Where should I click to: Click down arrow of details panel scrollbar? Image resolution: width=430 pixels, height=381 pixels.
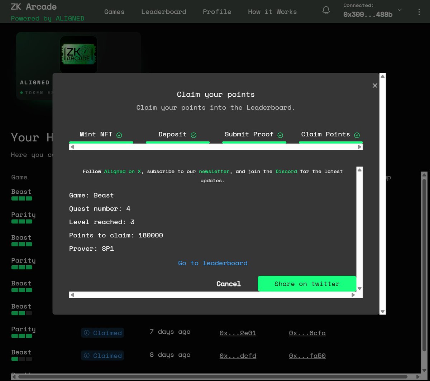pyautogui.click(x=359, y=288)
